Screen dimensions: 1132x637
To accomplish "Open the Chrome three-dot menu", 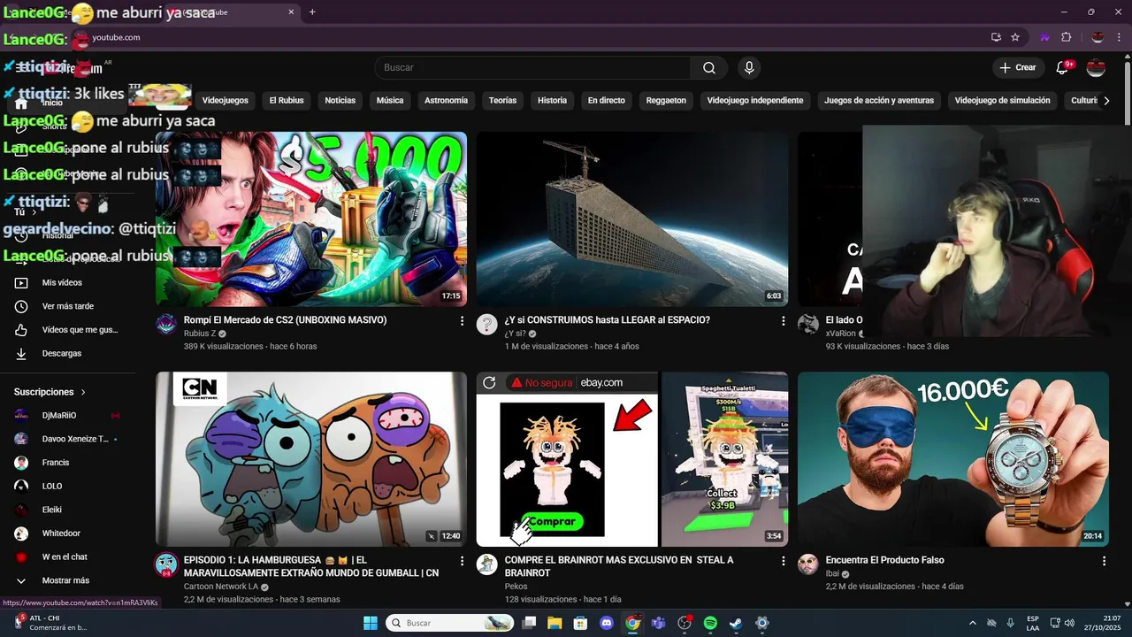I will [1119, 37].
